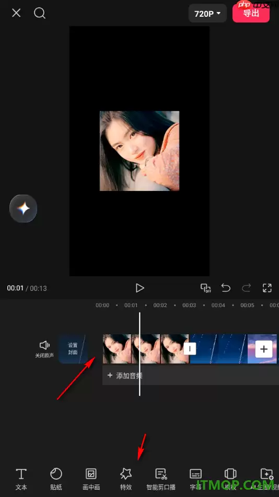Click the red 导出 export button
Screen dimensions: 279x497
click(x=251, y=13)
